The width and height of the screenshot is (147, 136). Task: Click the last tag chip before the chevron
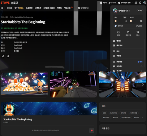pyautogui.click(x=137, y=118)
